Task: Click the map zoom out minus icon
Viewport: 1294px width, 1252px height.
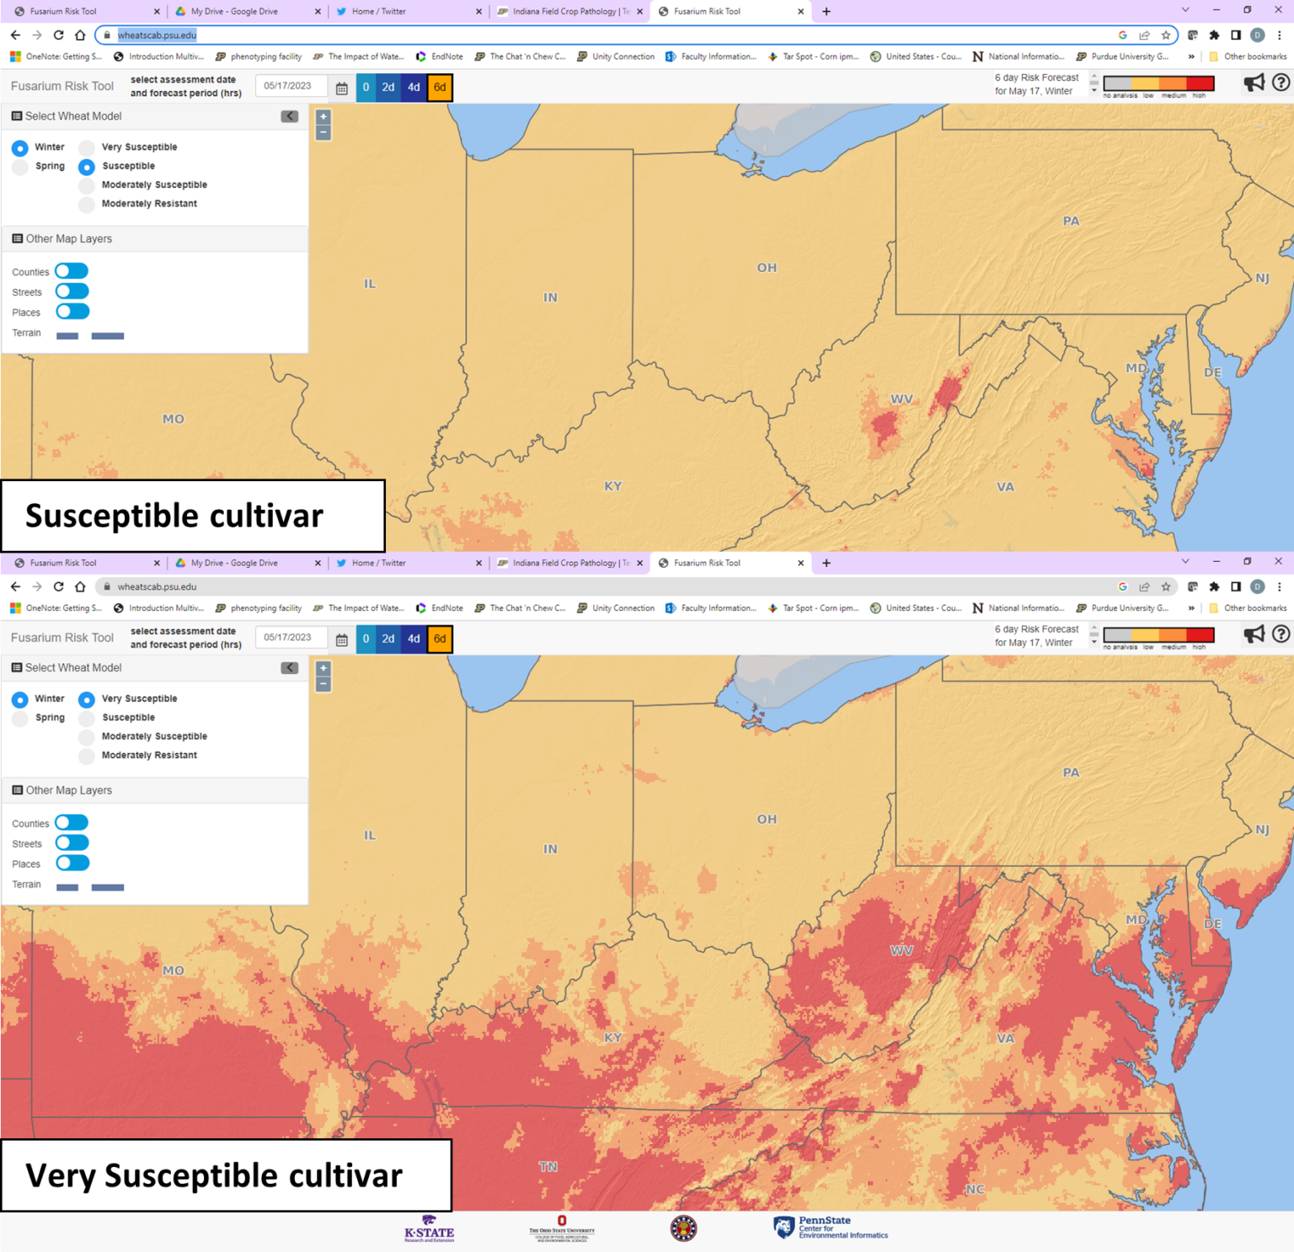Action: point(323,132)
